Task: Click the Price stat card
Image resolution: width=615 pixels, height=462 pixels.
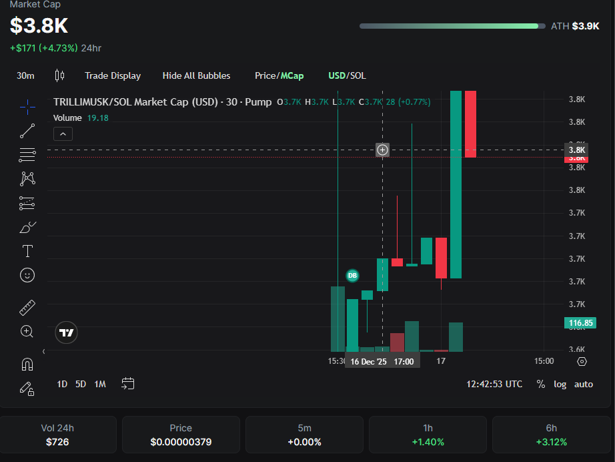Action: 181,435
